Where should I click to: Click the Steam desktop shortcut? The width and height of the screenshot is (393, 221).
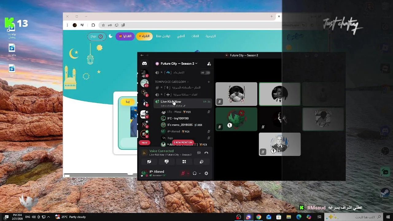pyautogui.click(x=385, y=194)
